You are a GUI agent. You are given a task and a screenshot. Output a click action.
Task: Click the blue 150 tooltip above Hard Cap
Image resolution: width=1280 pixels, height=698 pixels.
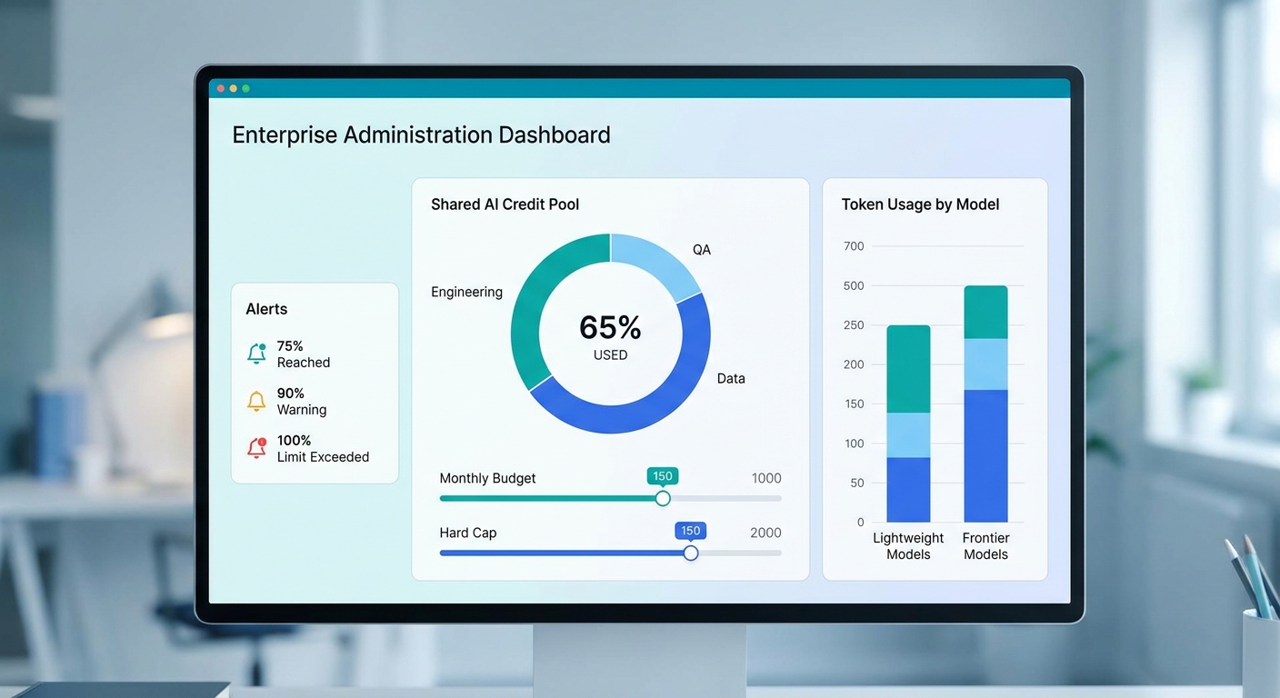(691, 531)
